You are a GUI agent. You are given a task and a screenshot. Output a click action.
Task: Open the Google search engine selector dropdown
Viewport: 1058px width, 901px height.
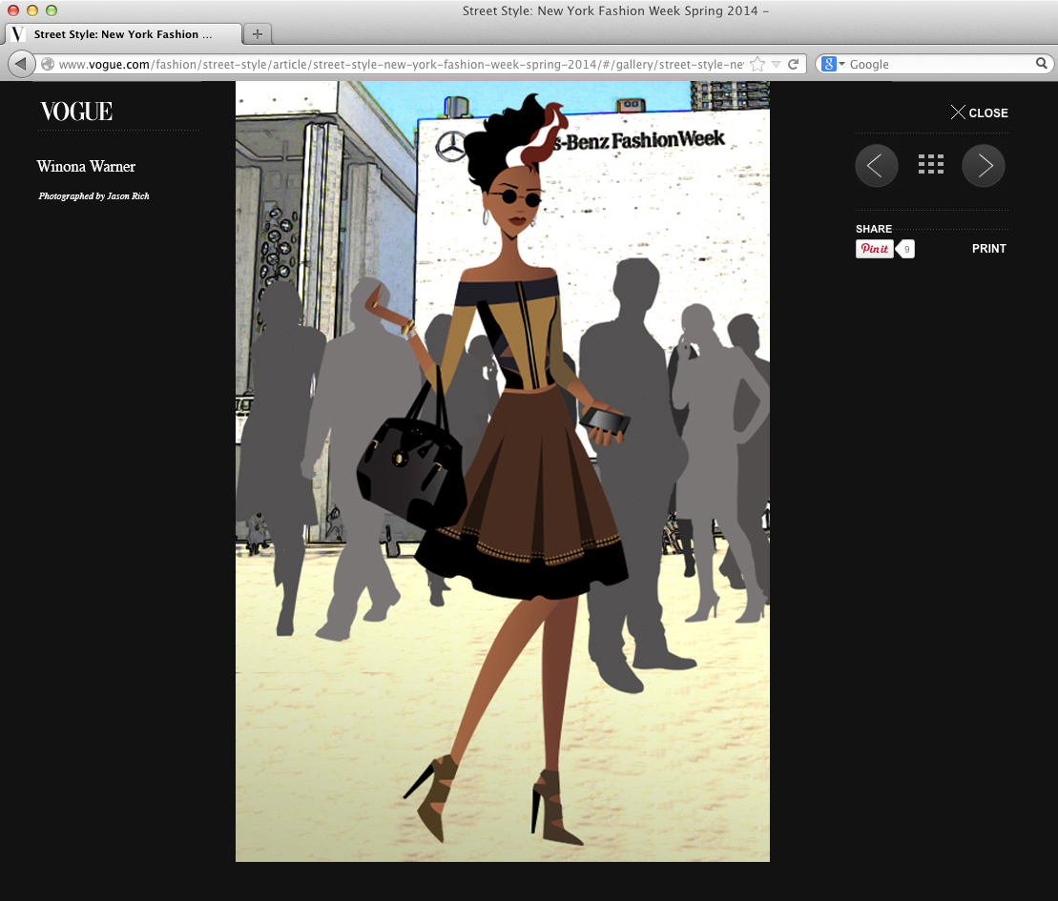tap(833, 64)
